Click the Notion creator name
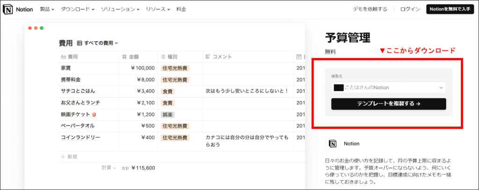 coord(352,144)
